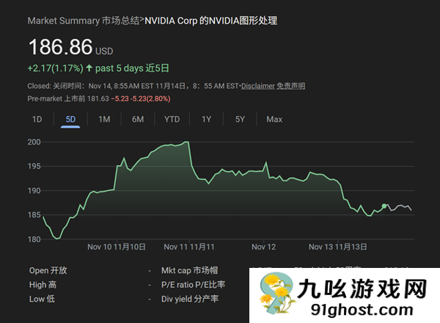
Task: Click the green up arrow icon
Action: click(89, 68)
